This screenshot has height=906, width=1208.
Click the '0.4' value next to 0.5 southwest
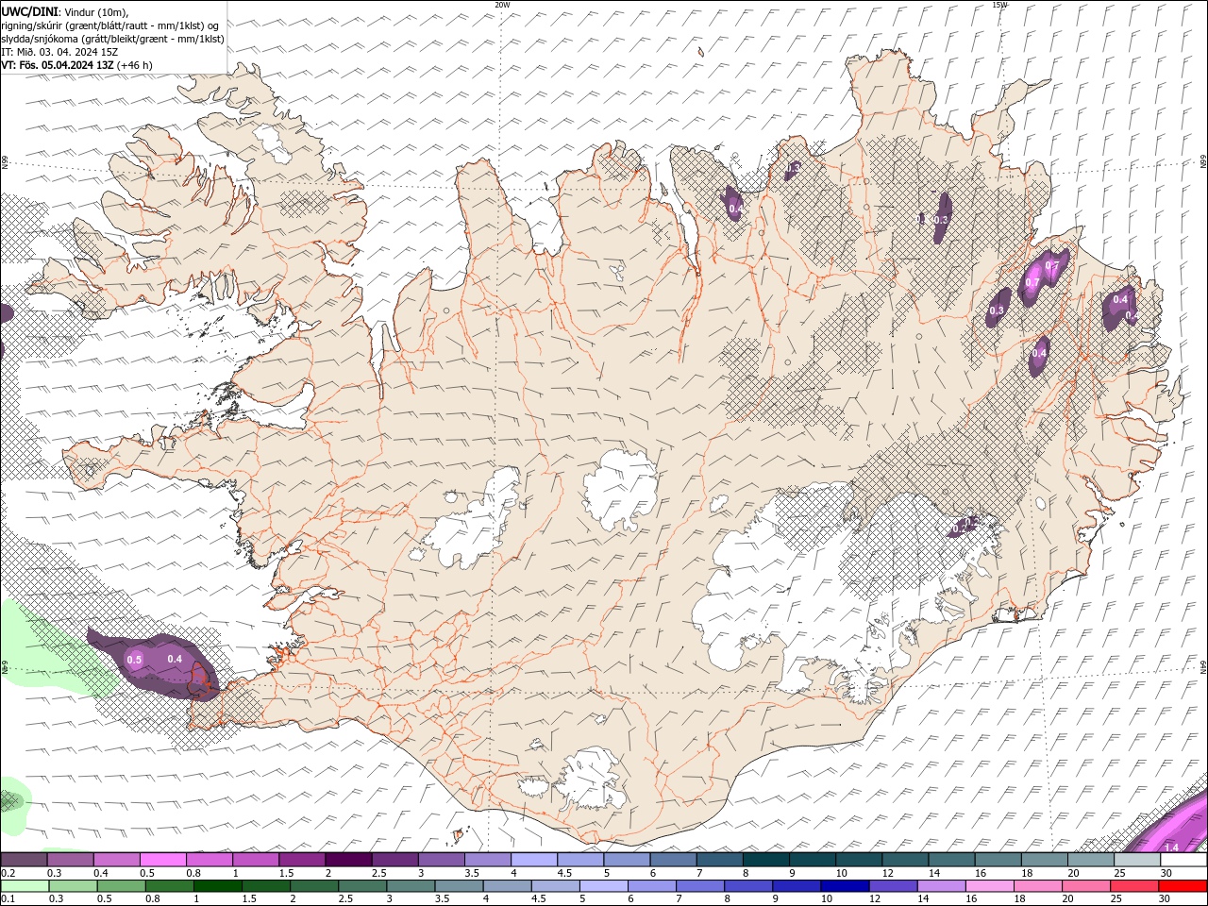pos(175,659)
